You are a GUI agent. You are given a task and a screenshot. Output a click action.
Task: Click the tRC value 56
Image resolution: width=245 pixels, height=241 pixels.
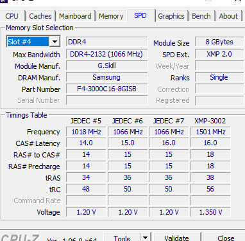pos(210,189)
